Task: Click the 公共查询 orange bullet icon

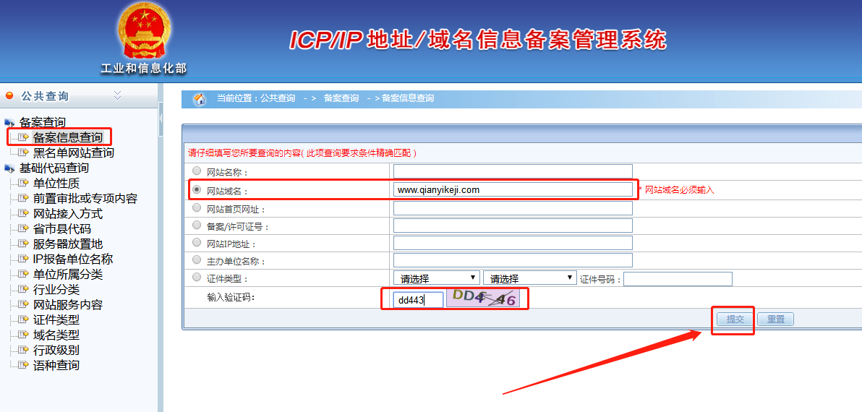Action: (9, 95)
